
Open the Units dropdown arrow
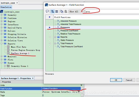tap(81, 85)
